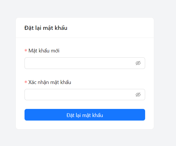Click the red asterisk beside Mật khẩu mới
The image size is (176, 146).
click(x=26, y=51)
